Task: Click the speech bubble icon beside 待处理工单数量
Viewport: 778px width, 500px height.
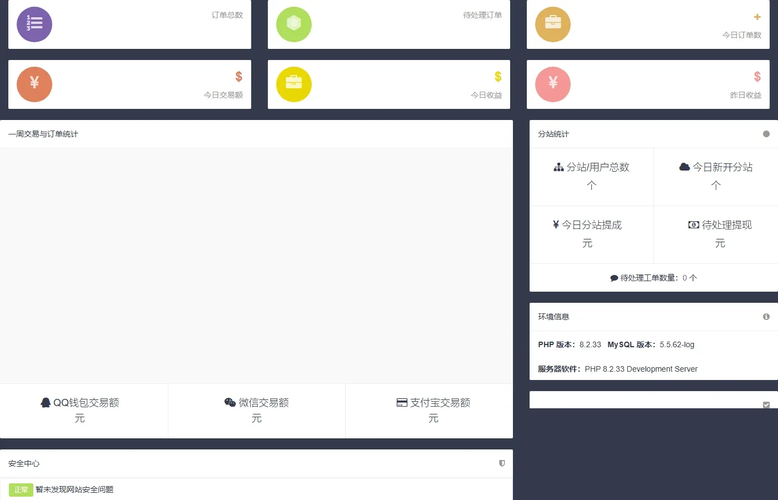Action: point(614,278)
